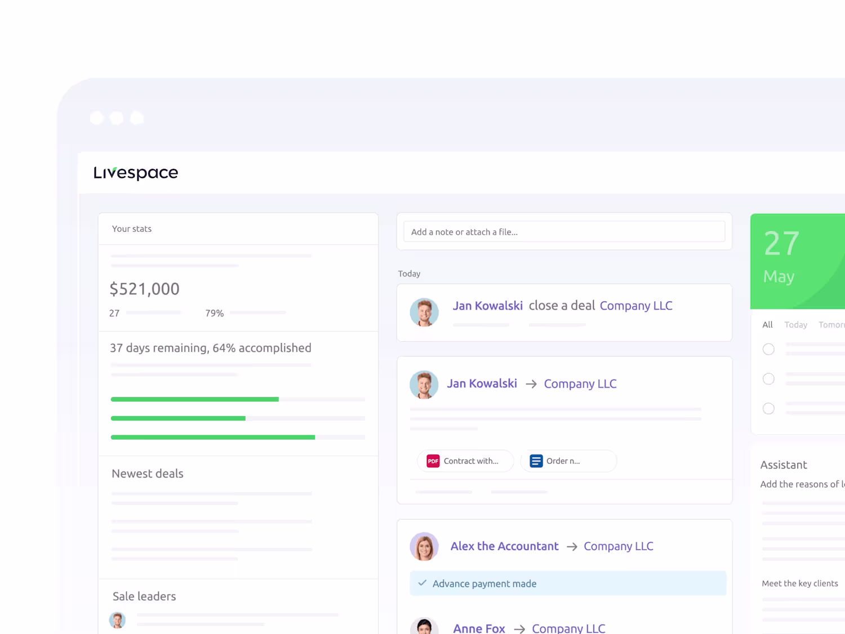Click the green 27 May calendar tile

tap(798, 261)
